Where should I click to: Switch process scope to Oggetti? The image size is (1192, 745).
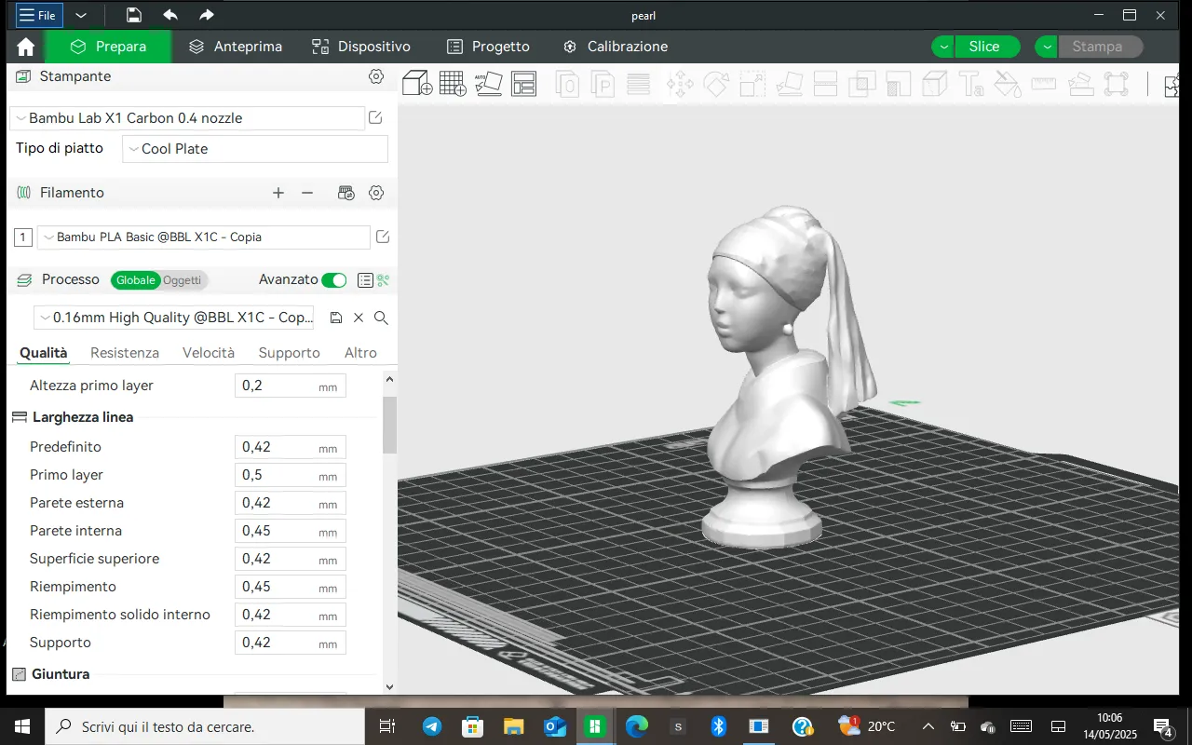182,280
